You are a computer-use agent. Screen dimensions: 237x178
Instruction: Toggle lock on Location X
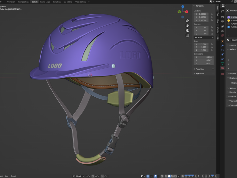coord(212,14)
